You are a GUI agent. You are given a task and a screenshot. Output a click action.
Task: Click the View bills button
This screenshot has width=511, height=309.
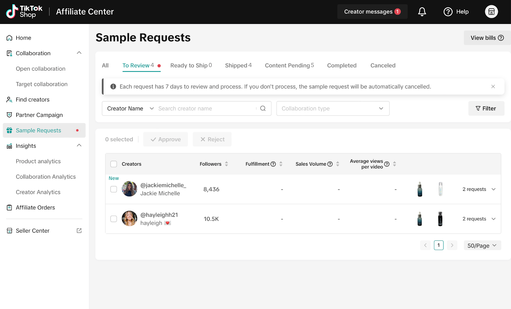click(x=487, y=38)
